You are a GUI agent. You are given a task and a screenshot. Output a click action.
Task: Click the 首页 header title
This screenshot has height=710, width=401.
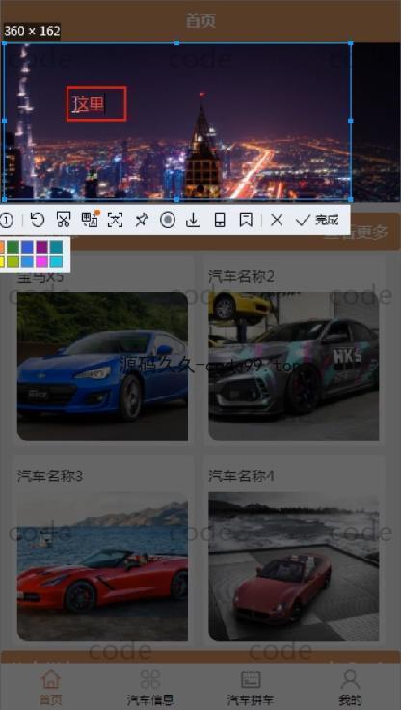click(200, 21)
